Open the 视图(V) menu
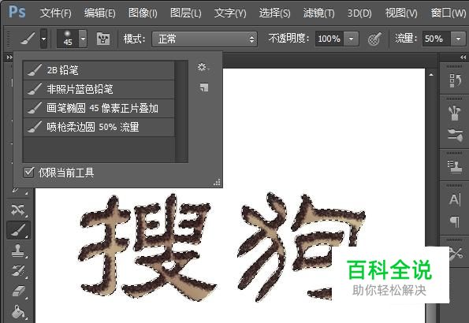 pos(400,13)
